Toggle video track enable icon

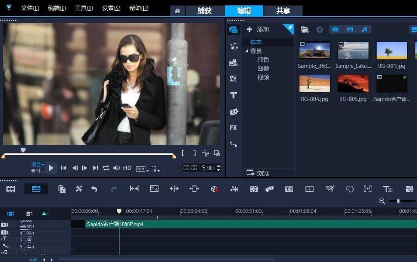[x=4, y=225]
